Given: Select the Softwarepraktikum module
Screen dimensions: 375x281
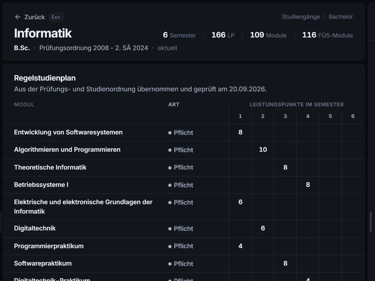Looking at the screenshot, I should pyautogui.click(x=43, y=264).
